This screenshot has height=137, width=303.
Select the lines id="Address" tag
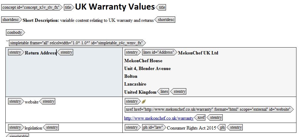(x=159, y=52)
